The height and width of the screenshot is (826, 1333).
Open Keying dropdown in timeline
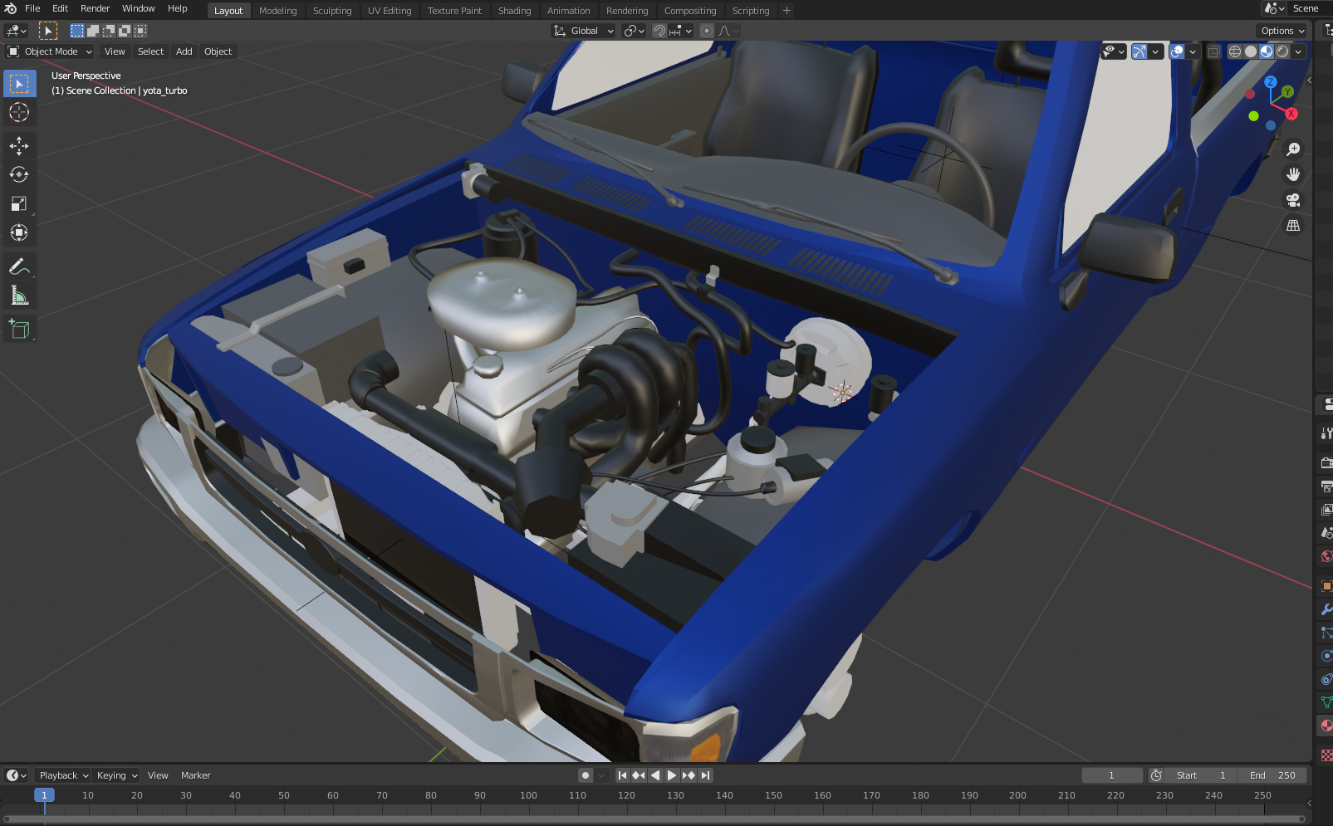[x=116, y=775]
